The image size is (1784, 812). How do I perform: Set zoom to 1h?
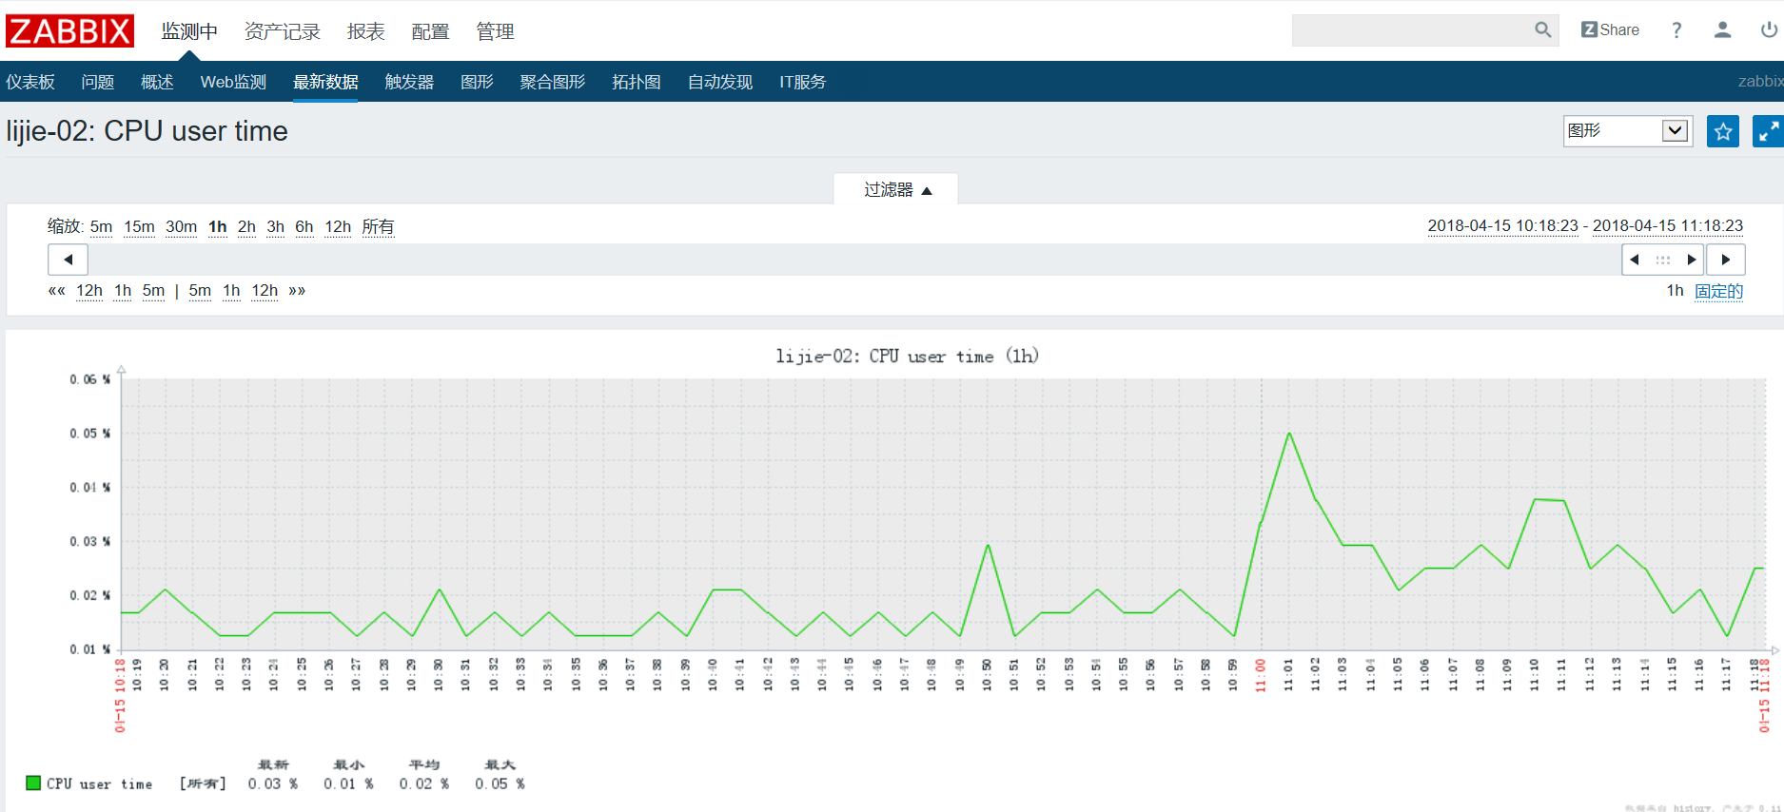click(x=218, y=226)
